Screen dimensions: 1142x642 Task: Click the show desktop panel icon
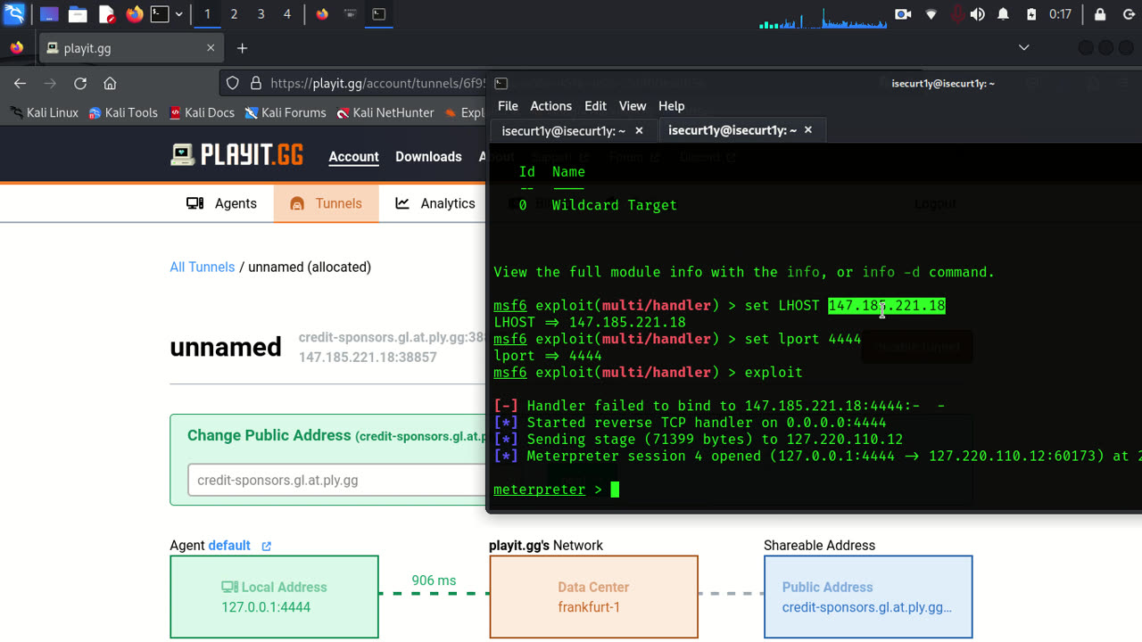click(x=50, y=14)
